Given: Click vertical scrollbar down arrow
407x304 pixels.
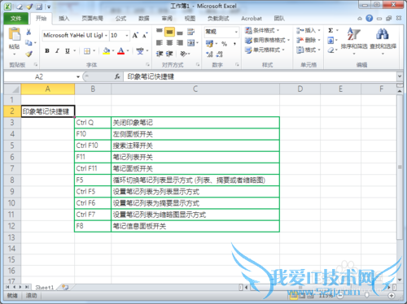Looking at the screenshot, I should pyautogui.click(x=400, y=280).
